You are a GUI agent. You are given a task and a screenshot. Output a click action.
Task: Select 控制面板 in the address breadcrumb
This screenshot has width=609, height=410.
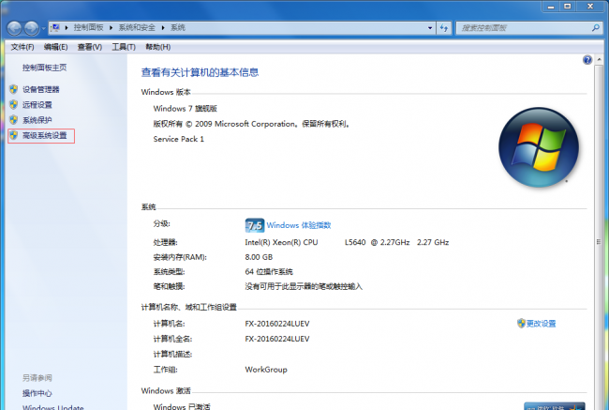click(x=89, y=27)
